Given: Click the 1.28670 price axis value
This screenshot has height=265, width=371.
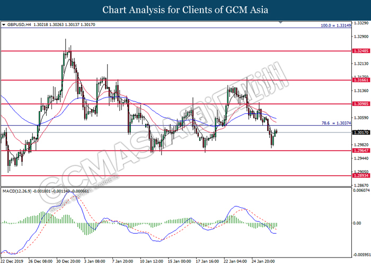Looking at the screenshot, I should pos(361,185).
